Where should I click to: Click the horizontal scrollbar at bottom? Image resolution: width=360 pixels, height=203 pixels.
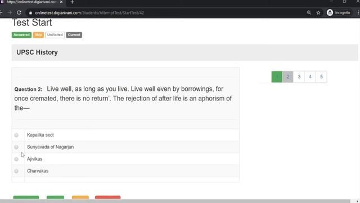(175, 201)
